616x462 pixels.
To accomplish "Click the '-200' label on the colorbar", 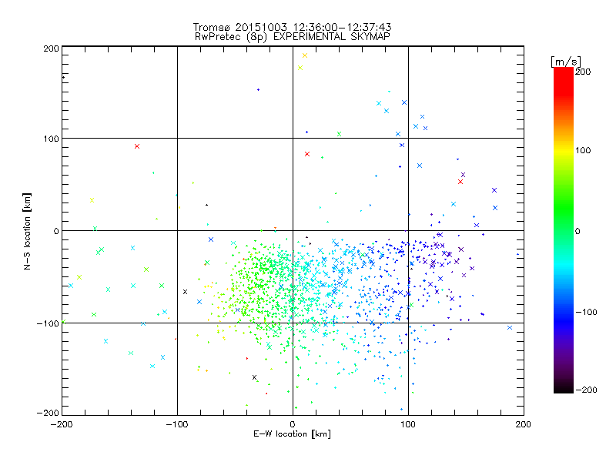I will (586, 390).
